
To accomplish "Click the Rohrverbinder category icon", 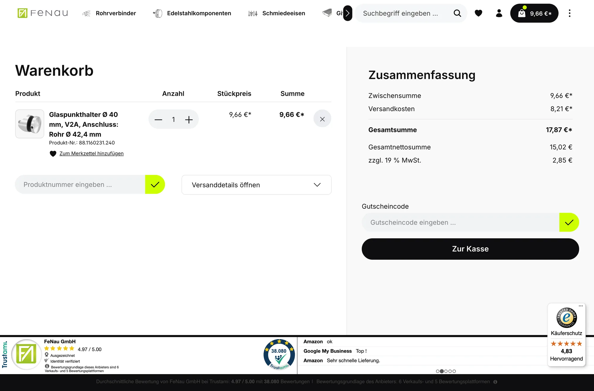I will 86,13.
